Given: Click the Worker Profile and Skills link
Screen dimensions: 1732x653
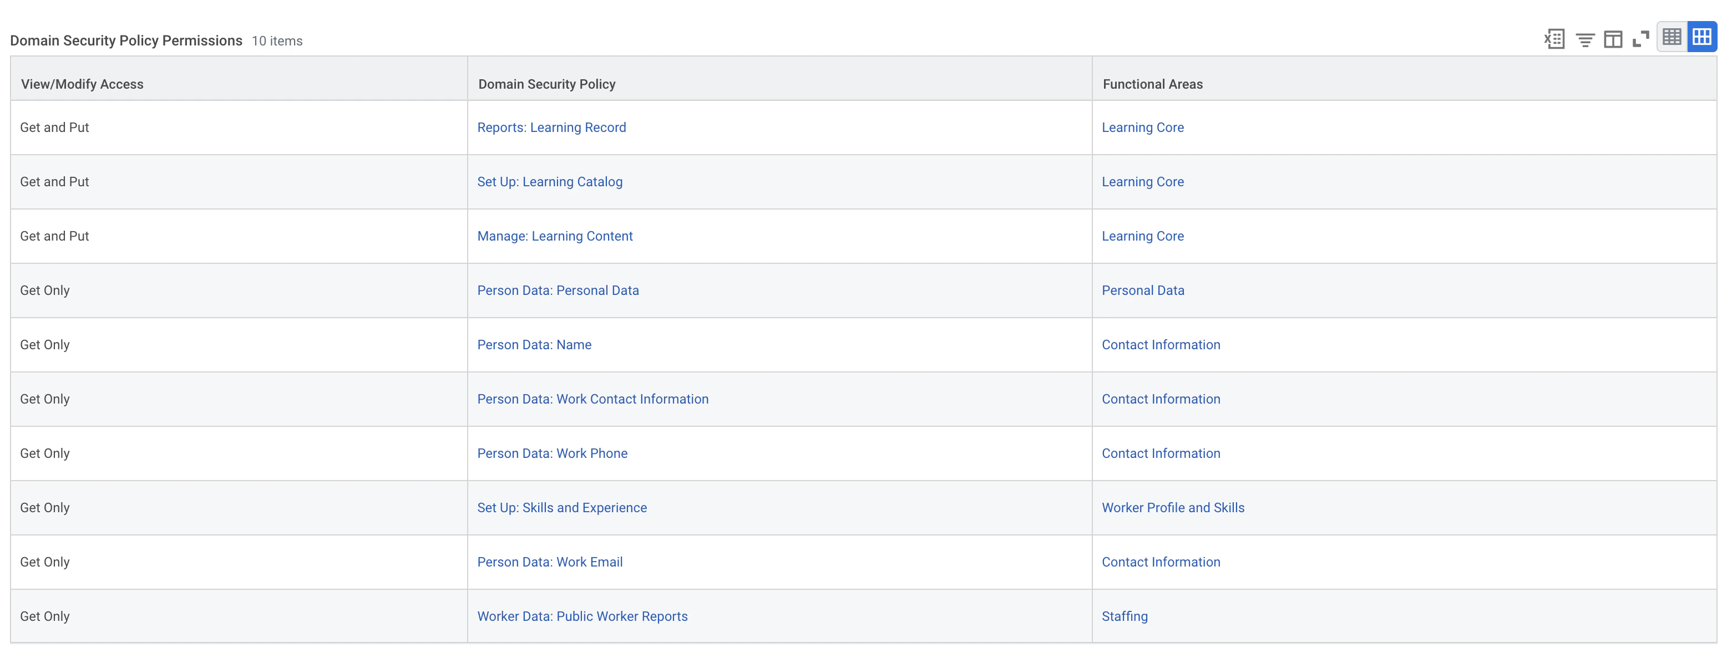Looking at the screenshot, I should click(x=1173, y=508).
